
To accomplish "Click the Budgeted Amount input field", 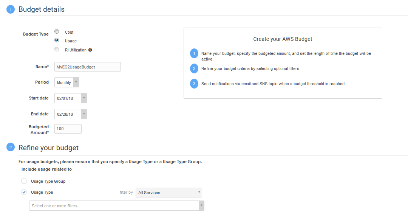I will (x=68, y=129).
